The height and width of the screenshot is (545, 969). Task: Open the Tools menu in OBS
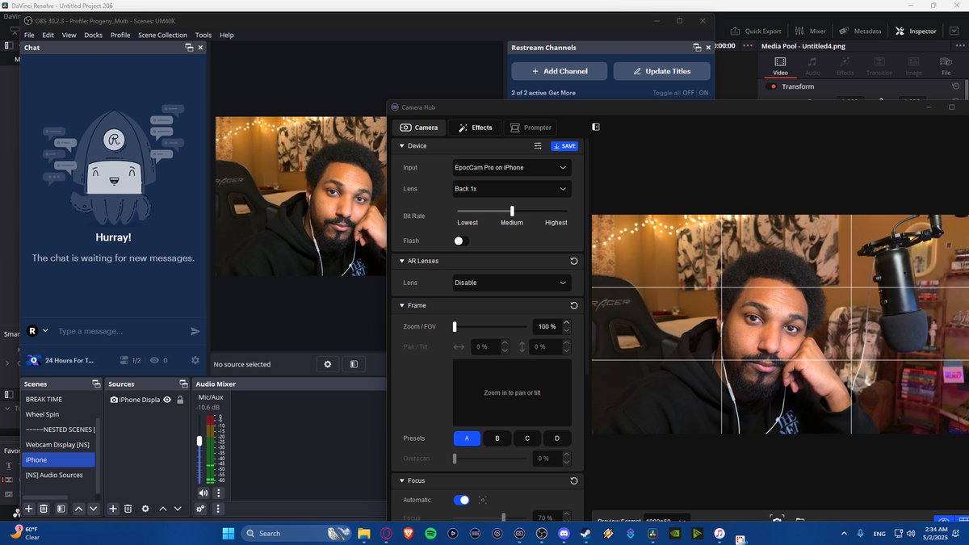[x=203, y=35]
